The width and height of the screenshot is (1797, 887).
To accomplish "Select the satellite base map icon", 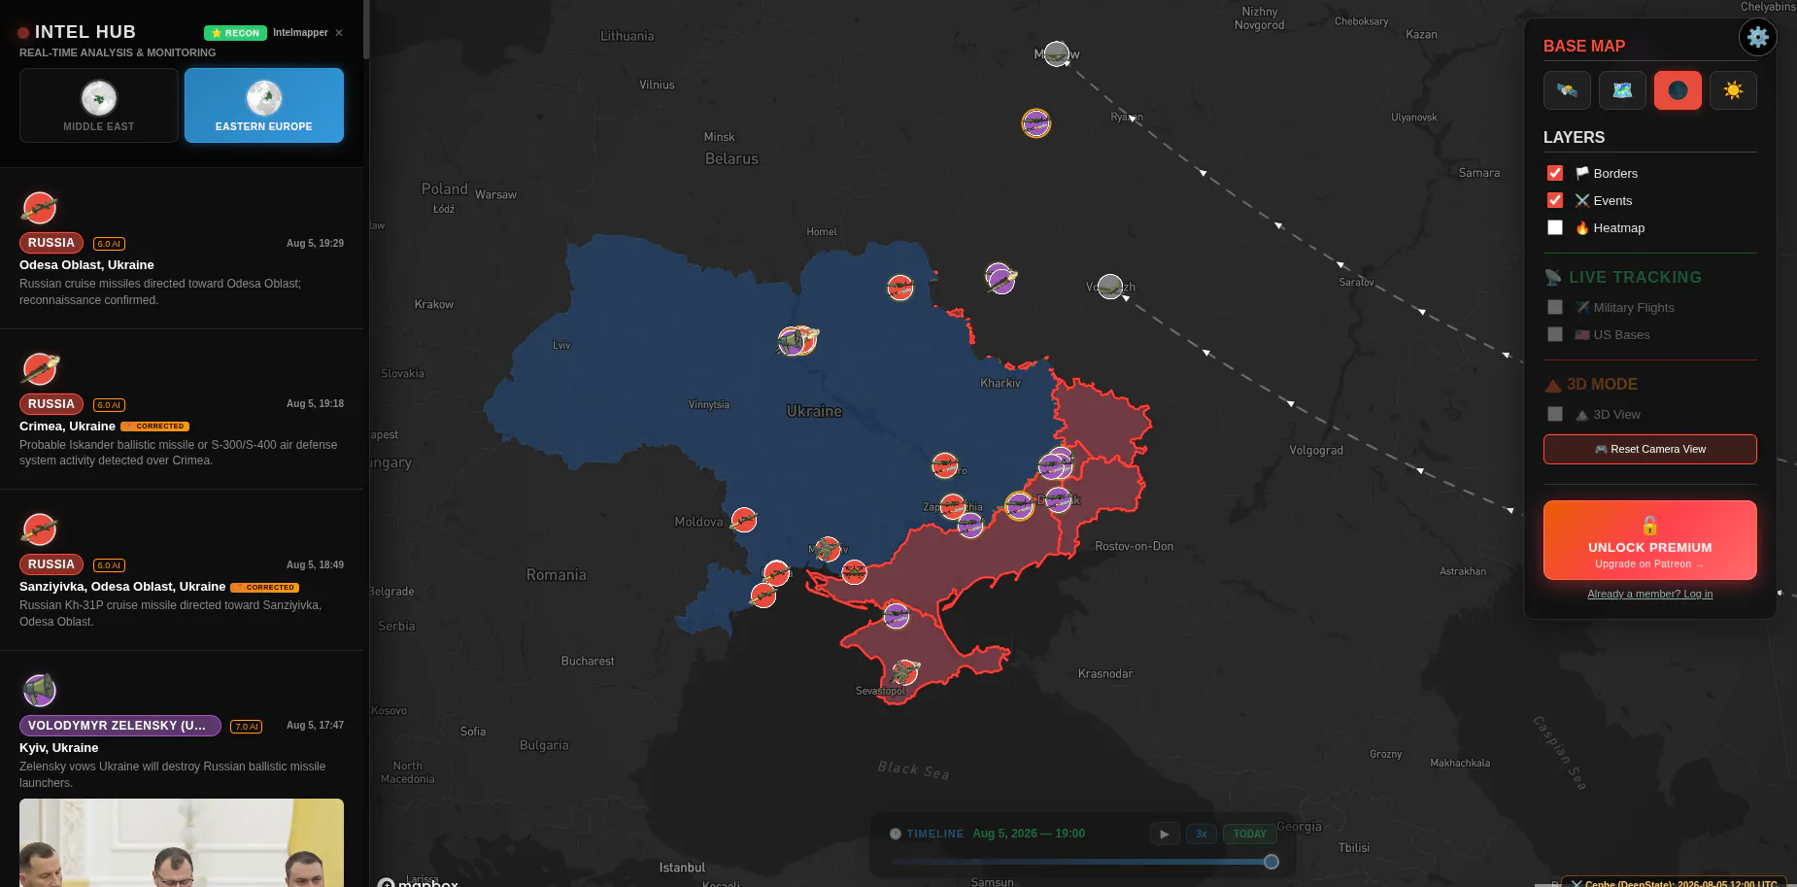I will coord(1567,90).
